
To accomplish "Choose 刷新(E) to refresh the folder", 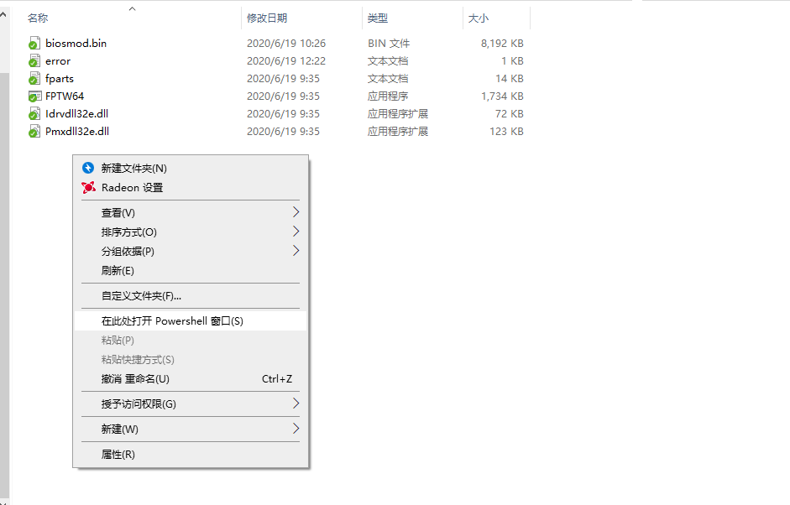I will (x=118, y=271).
